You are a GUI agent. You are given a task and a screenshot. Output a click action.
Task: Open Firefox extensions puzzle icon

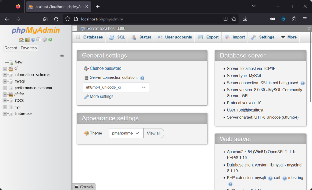(x=294, y=19)
